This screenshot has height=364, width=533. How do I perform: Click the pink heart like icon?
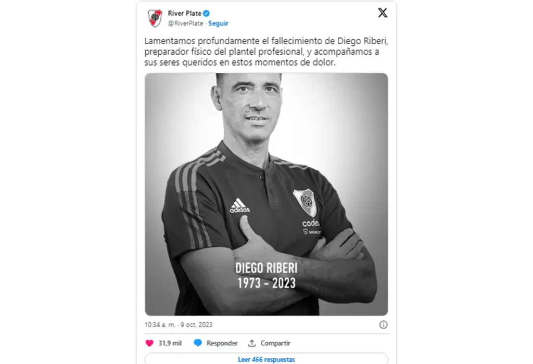149,343
